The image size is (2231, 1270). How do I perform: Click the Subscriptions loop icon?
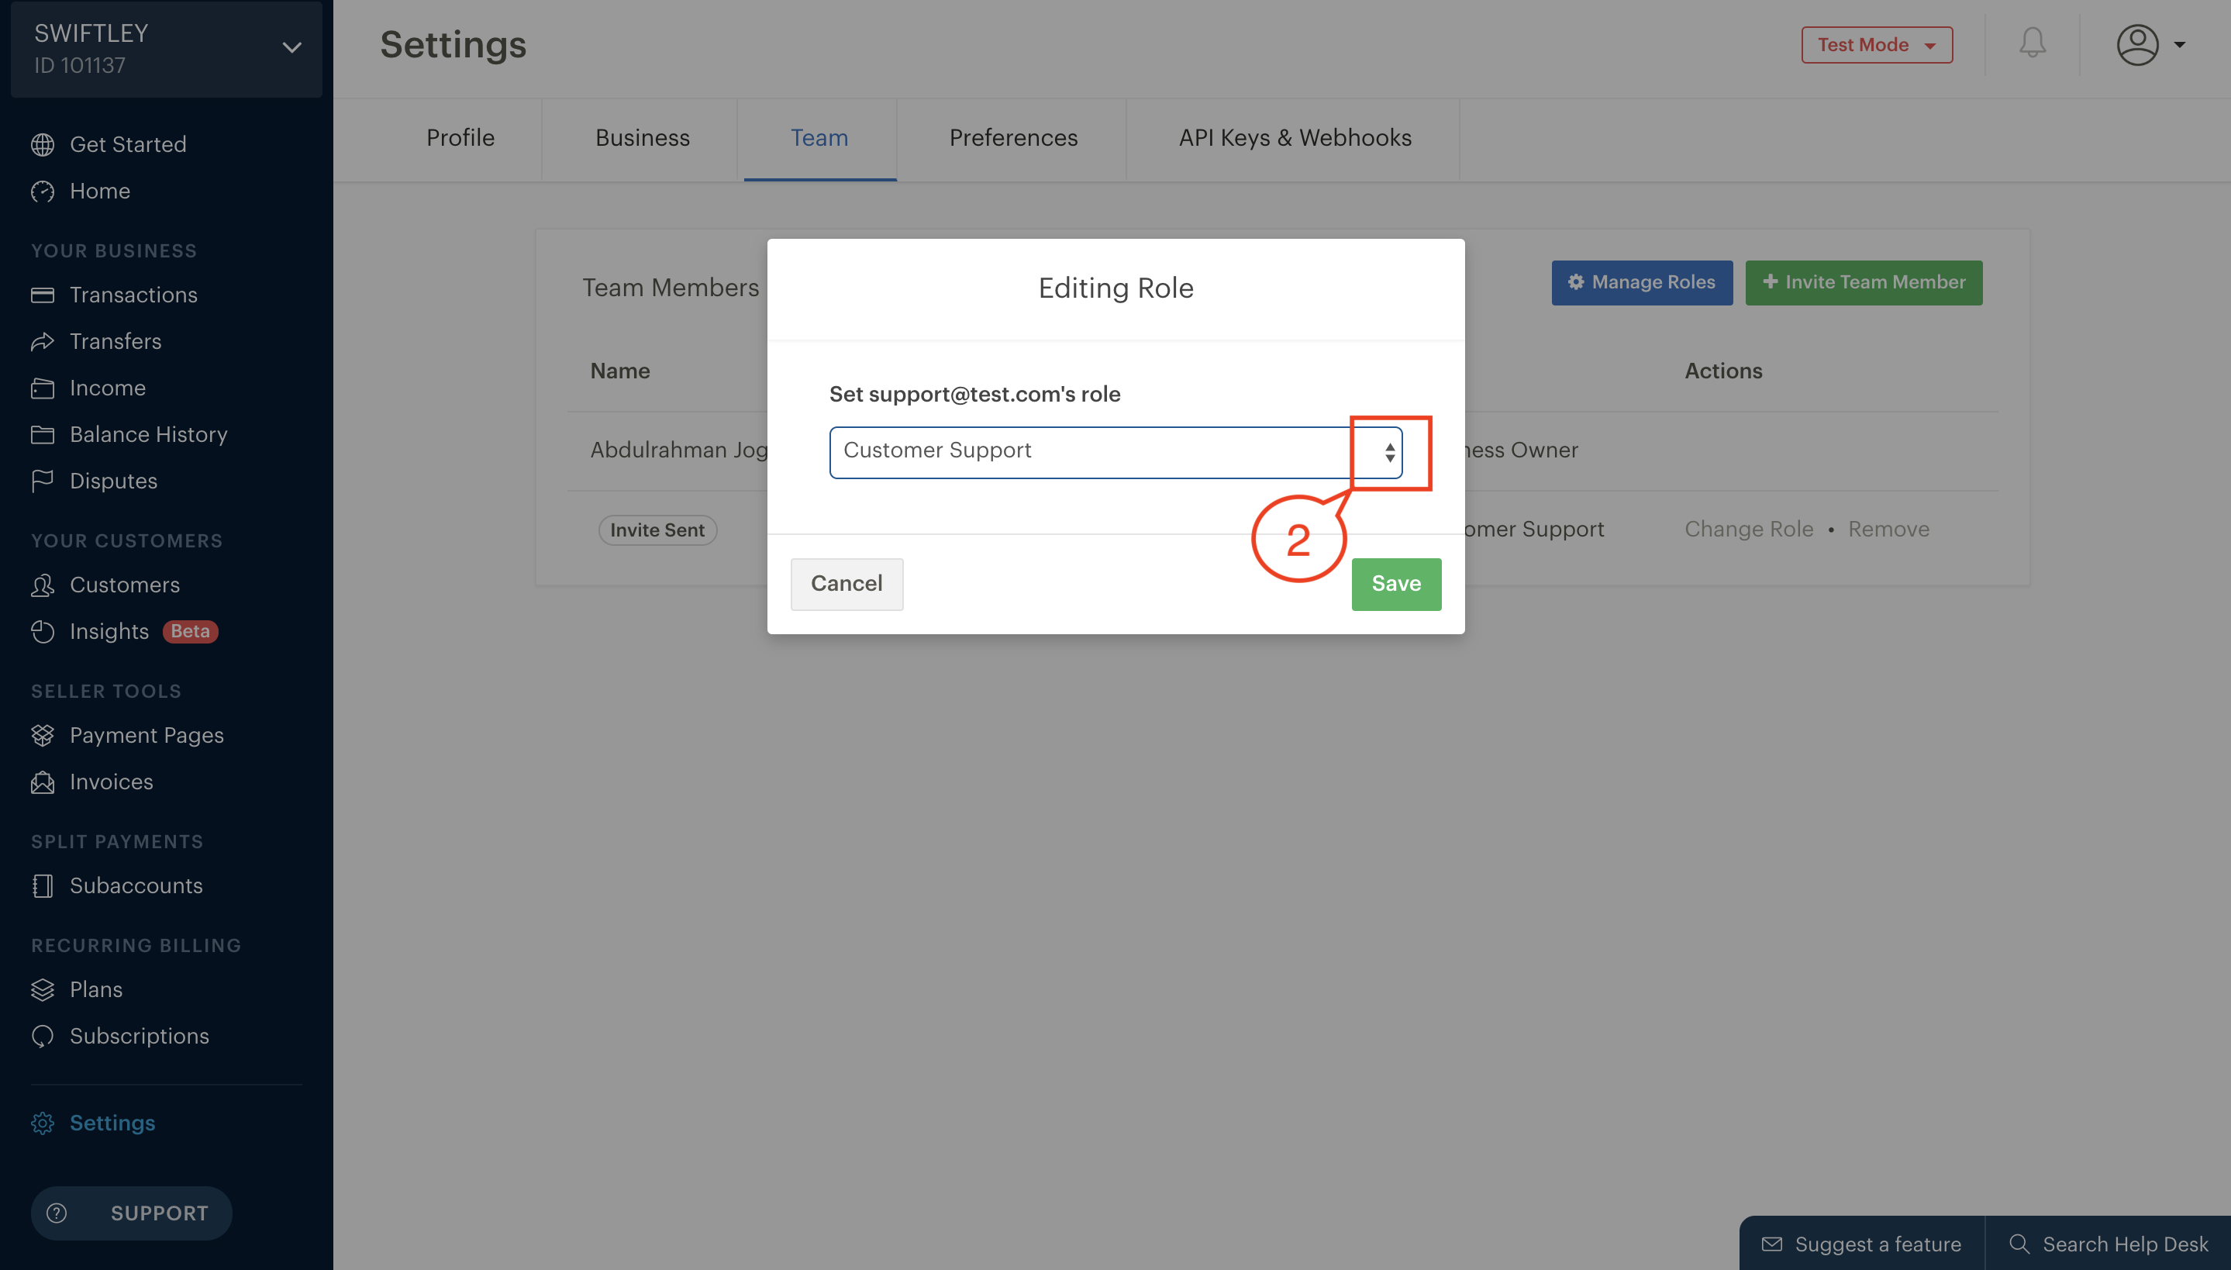coord(42,1036)
